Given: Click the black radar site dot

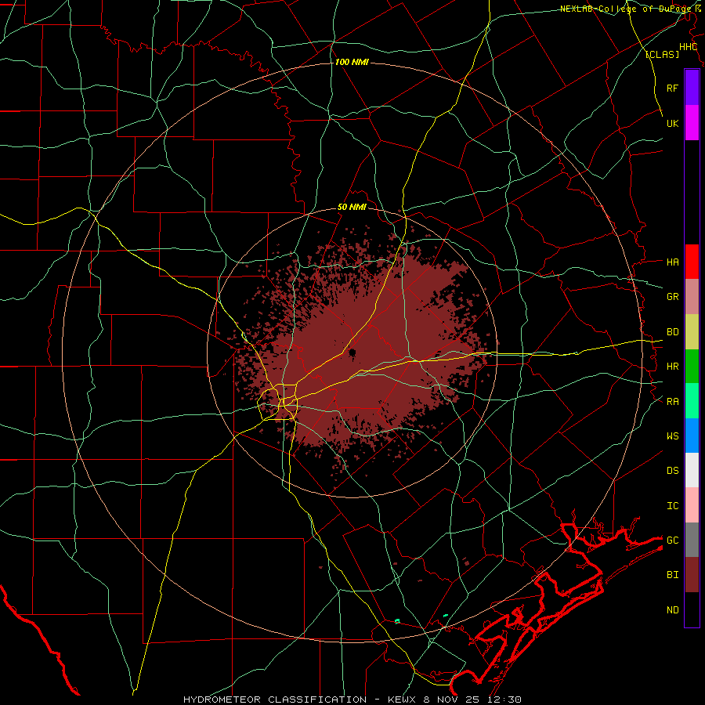Looking at the screenshot, I should [x=352, y=352].
